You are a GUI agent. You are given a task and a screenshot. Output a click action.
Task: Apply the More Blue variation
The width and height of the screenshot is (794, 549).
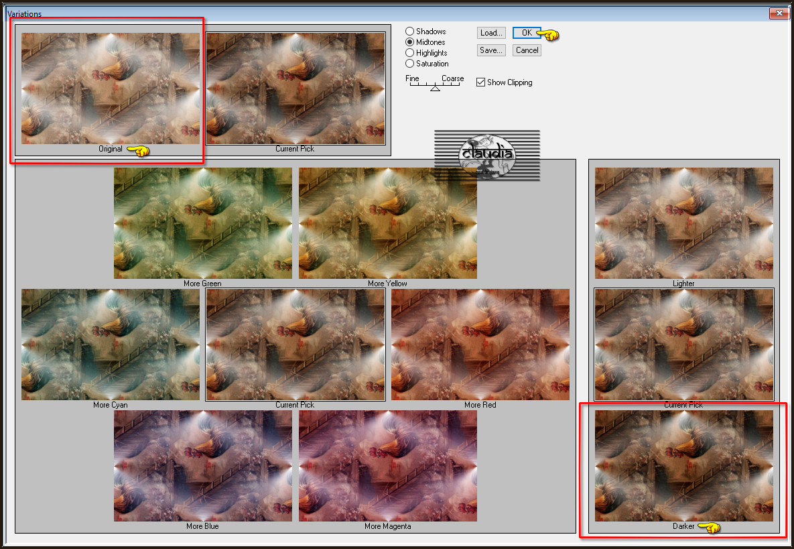pos(202,465)
